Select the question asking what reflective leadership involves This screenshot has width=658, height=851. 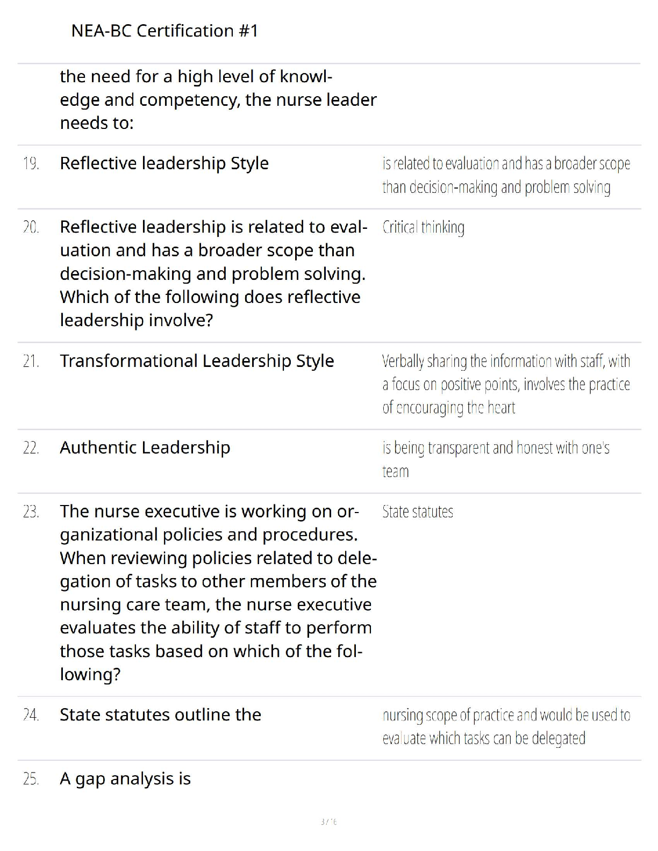click(213, 273)
